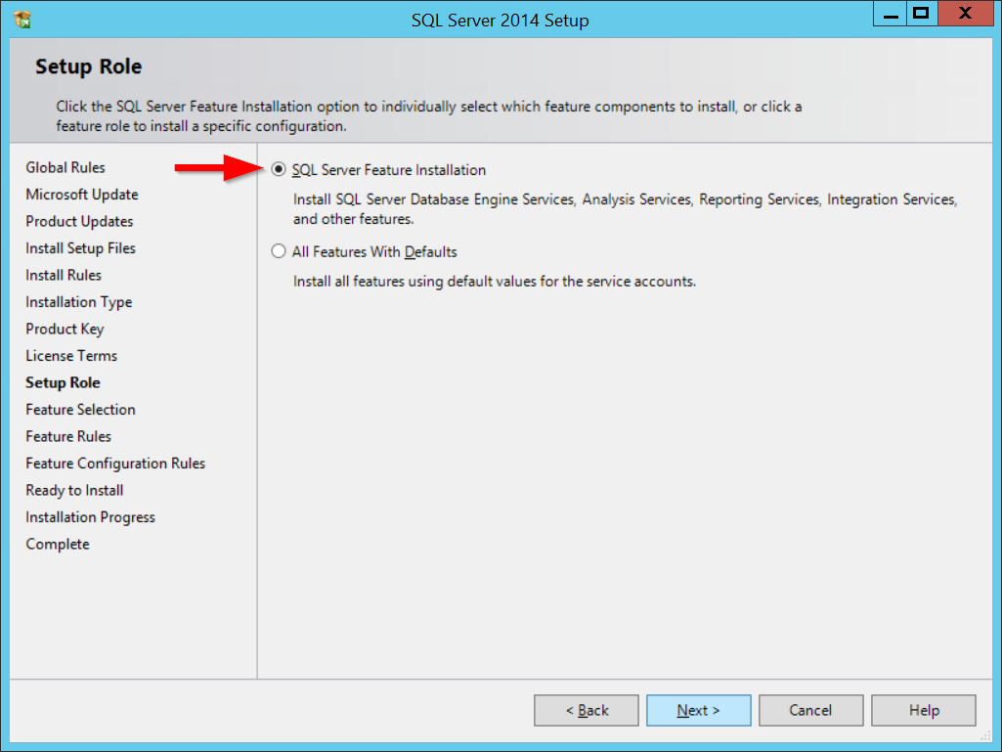Open License Terms step
The image size is (1002, 752).
click(x=71, y=356)
